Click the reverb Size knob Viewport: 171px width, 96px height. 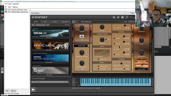[141, 40]
